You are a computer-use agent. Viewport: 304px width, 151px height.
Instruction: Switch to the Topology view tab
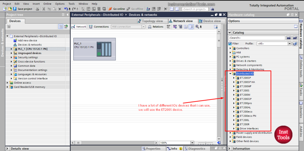152,21
